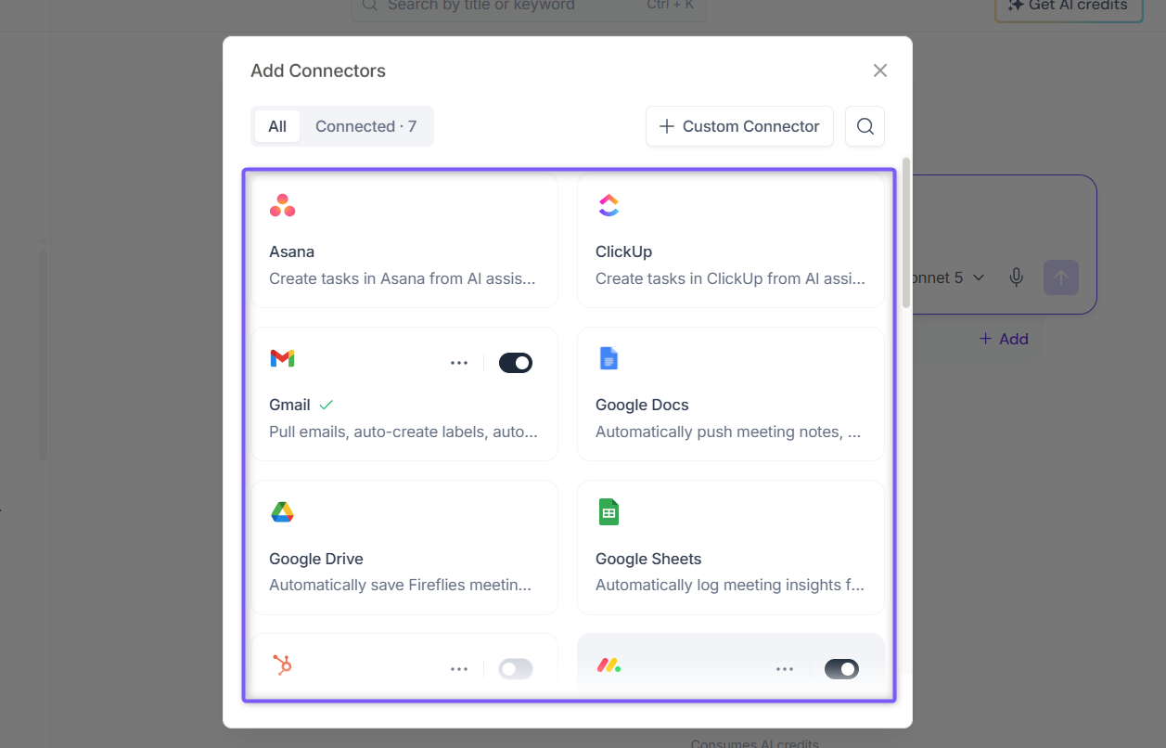Close the Add Connectors dialog
Screen dimensions: 1166x748
(x=880, y=71)
